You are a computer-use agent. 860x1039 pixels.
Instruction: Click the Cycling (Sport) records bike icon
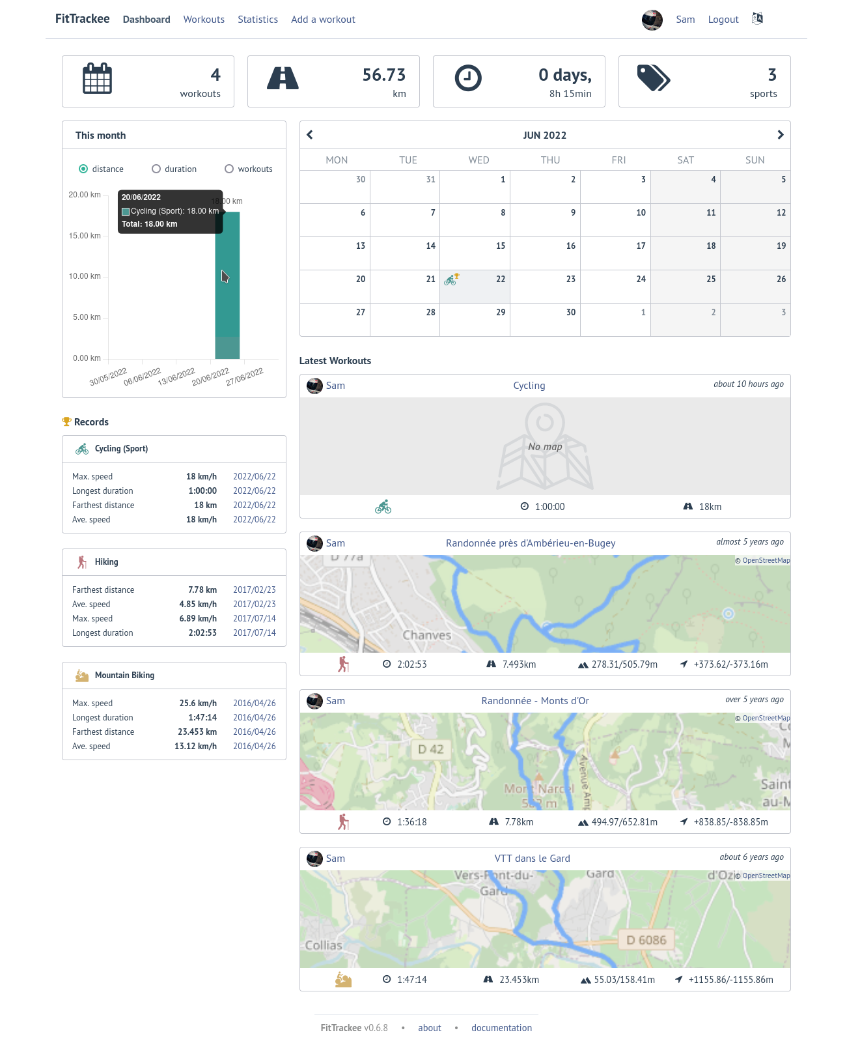pos(82,449)
